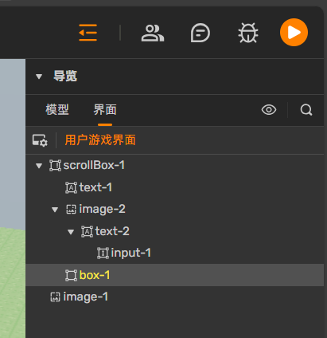Open the chat comments icon
This screenshot has height=338, width=327.
(200, 33)
